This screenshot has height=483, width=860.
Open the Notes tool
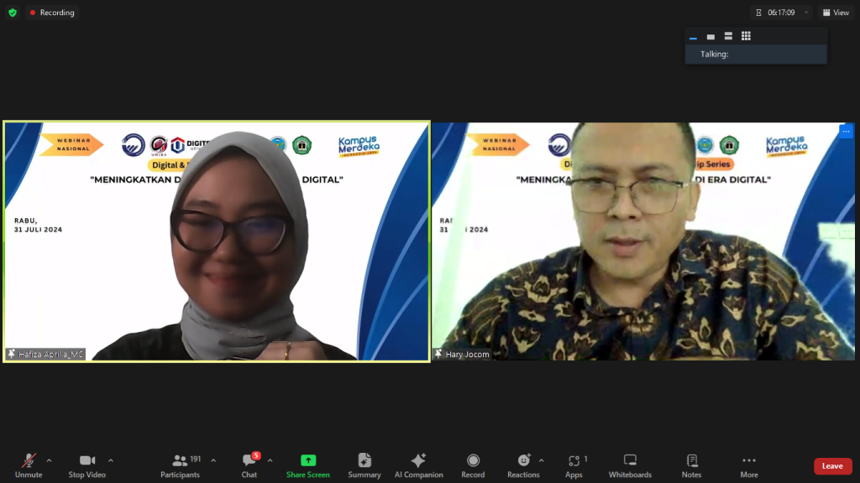[691, 465]
